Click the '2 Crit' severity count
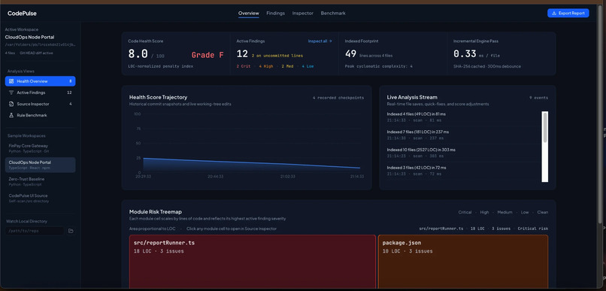 click(244, 66)
